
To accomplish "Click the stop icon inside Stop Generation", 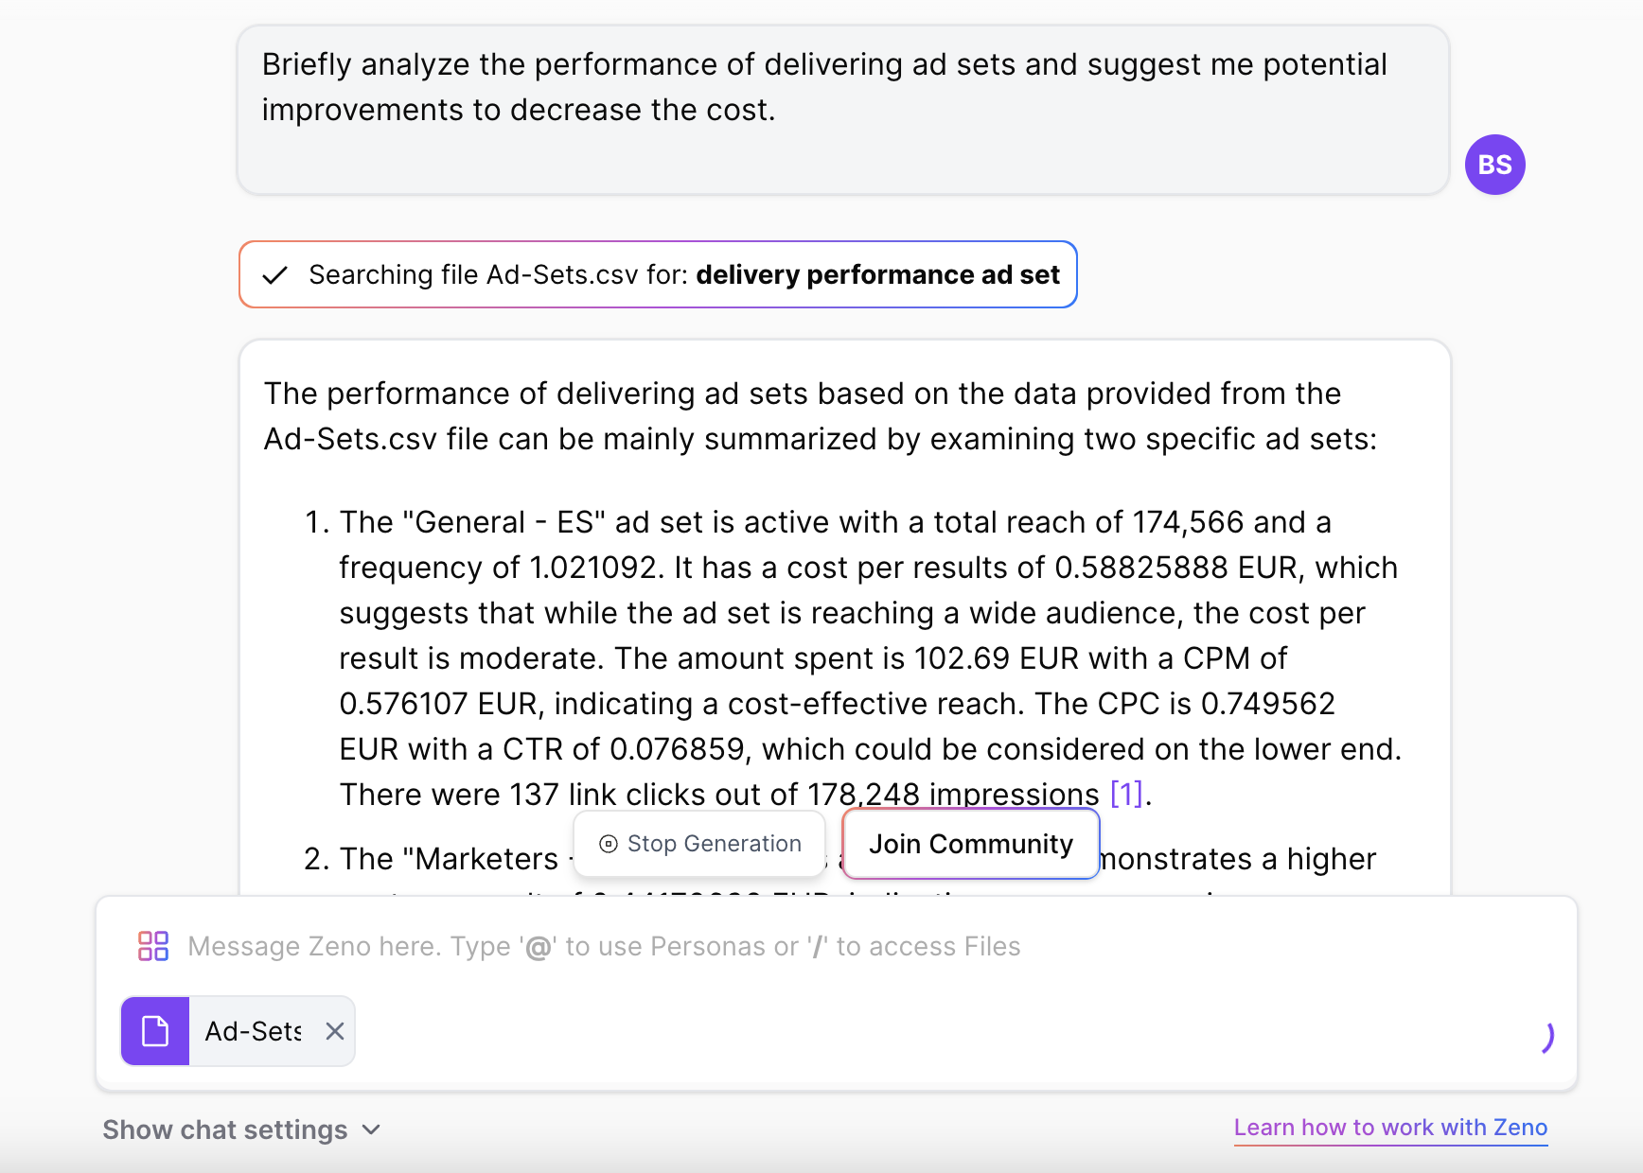I will coord(609,844).
